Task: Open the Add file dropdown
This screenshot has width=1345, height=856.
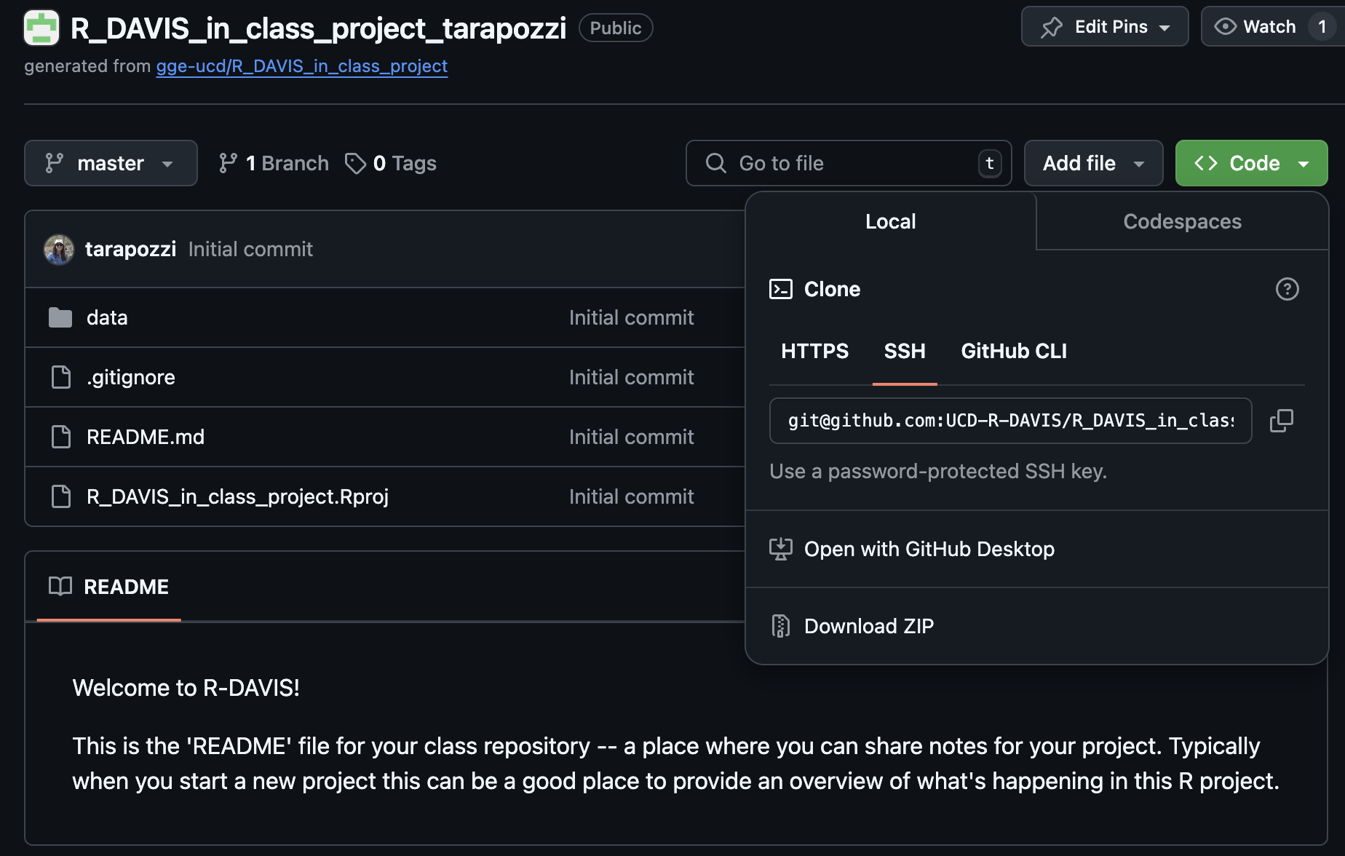Action: coord(1092,163)
